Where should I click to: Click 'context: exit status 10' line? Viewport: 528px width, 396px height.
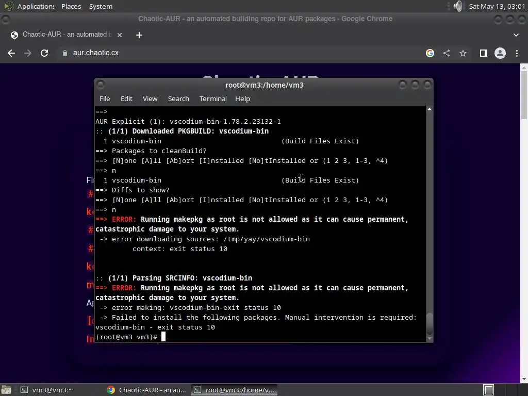180,249
